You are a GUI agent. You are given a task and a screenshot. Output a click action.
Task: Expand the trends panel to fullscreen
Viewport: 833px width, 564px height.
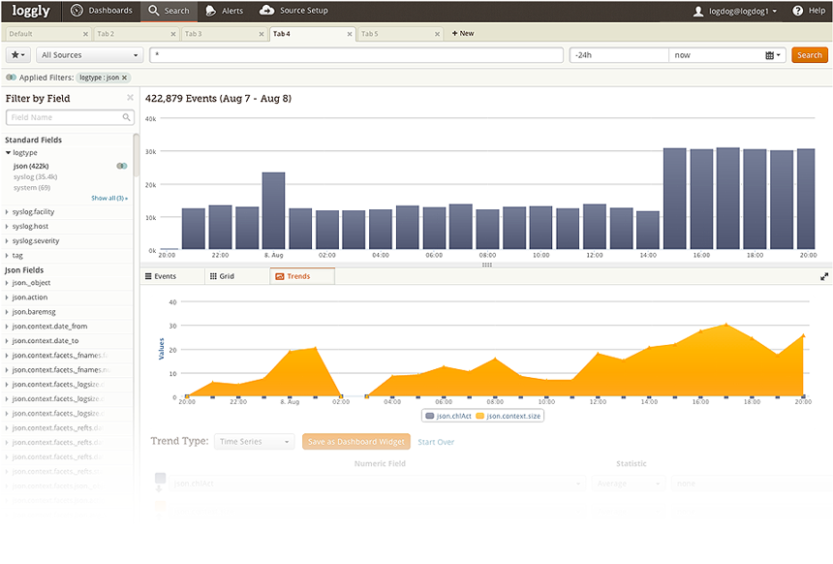pyautogui.click(x=824, y=276)
